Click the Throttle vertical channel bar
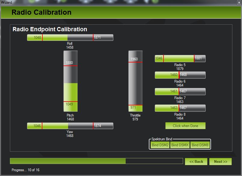The height and width of the screenshot is (176, 242). coord(136,81)
